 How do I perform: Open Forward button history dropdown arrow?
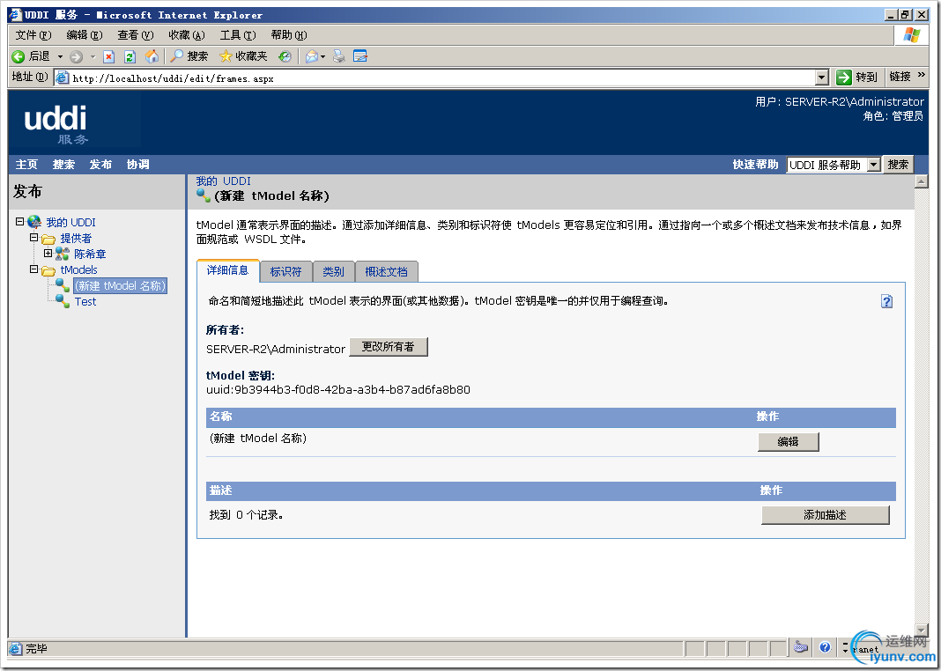click(93, 56)
